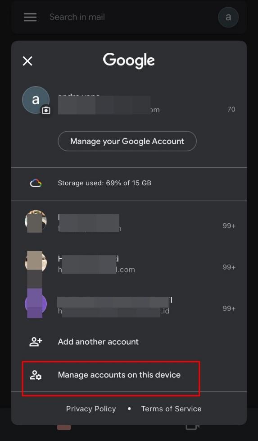258x441 pixels.
Task: Close the Google account dialog
Action: pyautogui.click(x=27, y=61)
